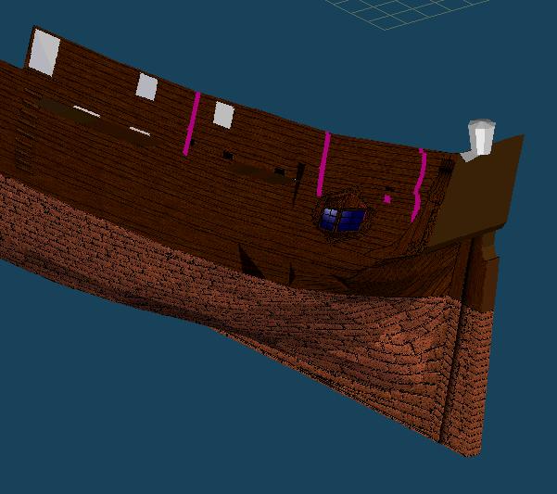Click the small magenta square beside the window
Image resolution: width=557 pixels, height=494 pixels.
pos(388,197)
